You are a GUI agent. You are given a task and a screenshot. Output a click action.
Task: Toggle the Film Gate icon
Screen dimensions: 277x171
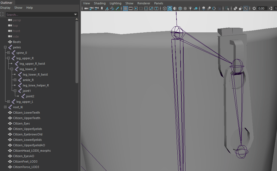coord(131,8)
